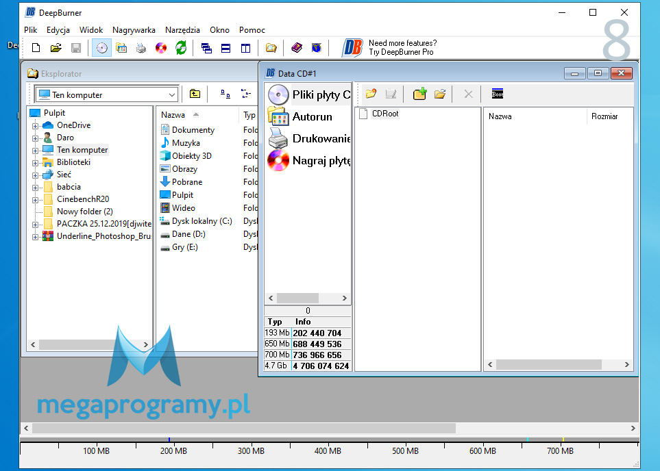Viewport: 660px width, 471px height.
Task: Open the Autorun icon in the main toolbar
Action: (x=121, y=48)
